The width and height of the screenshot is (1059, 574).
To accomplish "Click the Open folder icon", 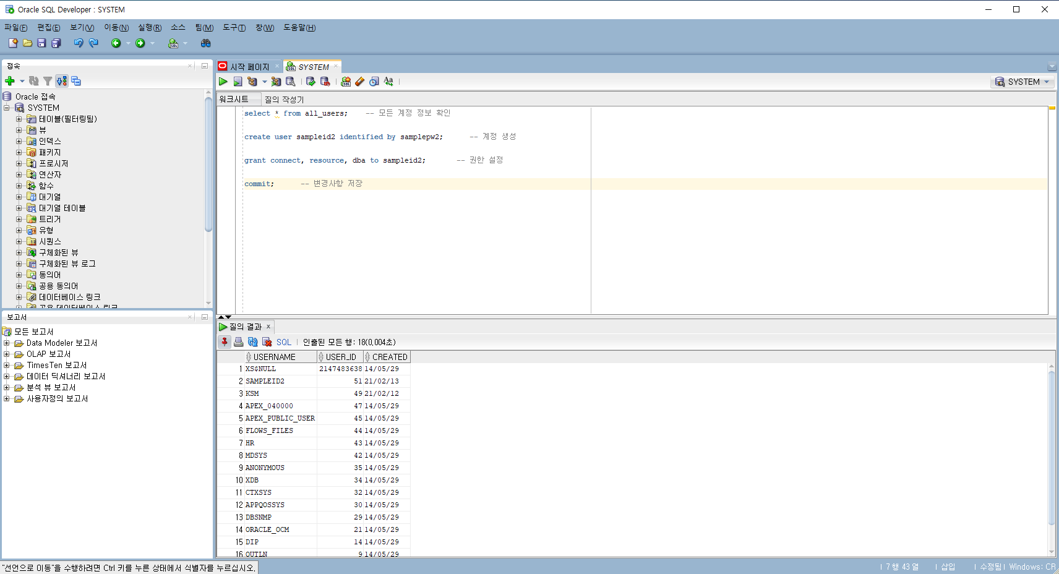I will click(27, 43).
